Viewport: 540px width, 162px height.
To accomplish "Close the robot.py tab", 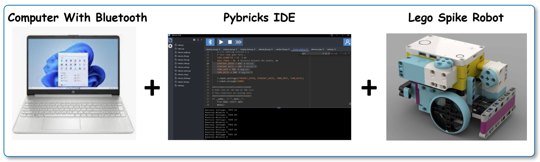I will pos(335,49).
